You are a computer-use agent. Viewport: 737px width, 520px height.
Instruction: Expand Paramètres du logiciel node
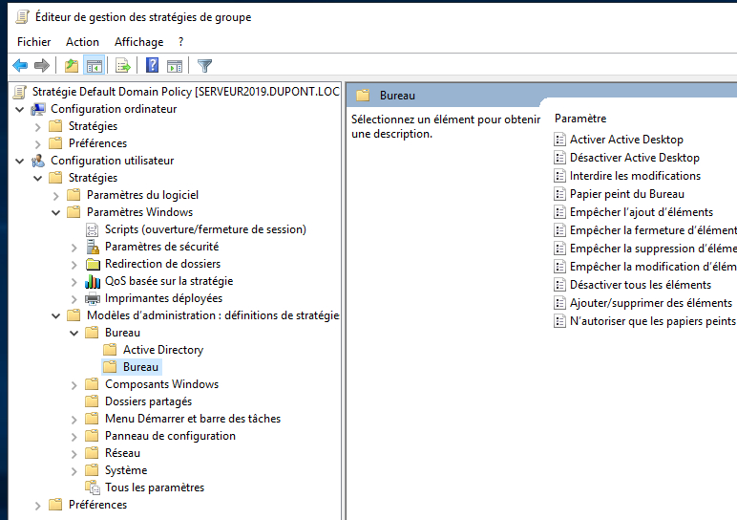(x=56, y=195)
